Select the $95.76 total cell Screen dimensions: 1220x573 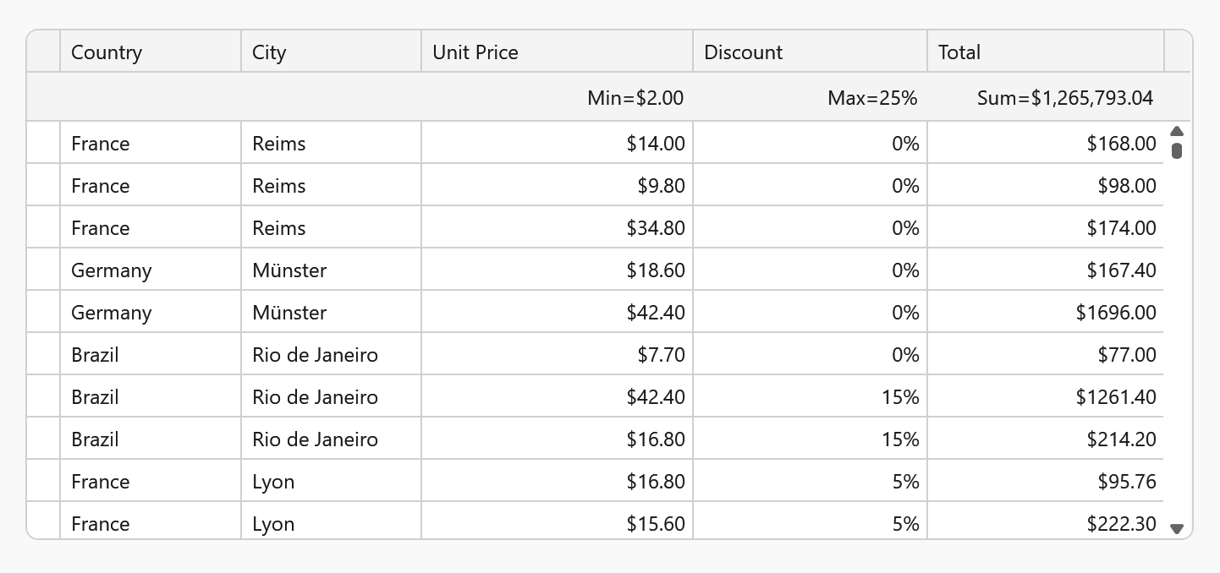[x=1126, y=482]
